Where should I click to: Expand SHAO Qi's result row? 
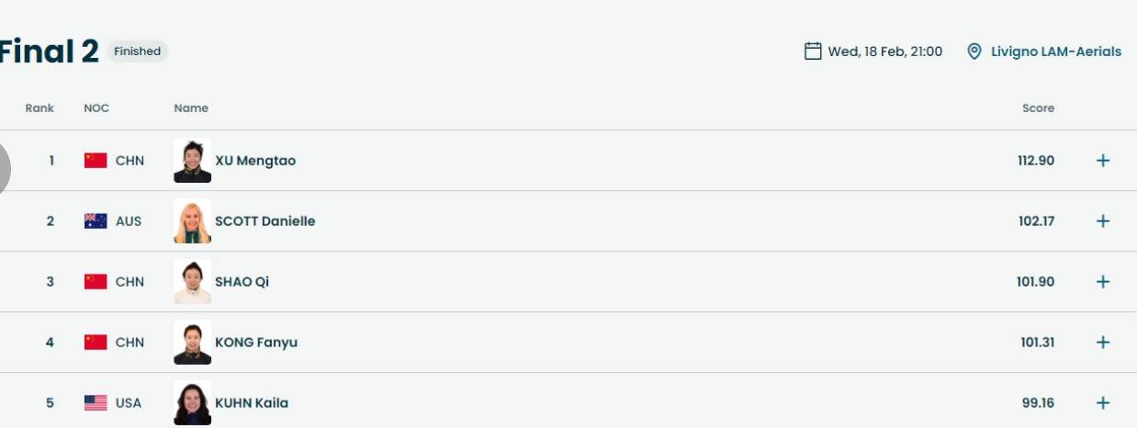pos(1102,282)
